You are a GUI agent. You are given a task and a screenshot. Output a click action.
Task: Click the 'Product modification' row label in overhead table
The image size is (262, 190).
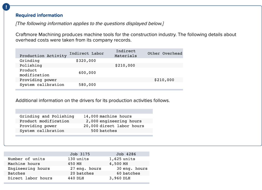[x=35, y=72]
